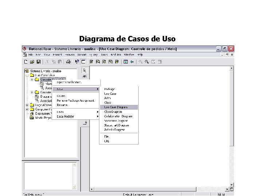Screen dimensions: 262x196
Task: Click the Zoom In magnifier icon
Action: tap(140, 62)
